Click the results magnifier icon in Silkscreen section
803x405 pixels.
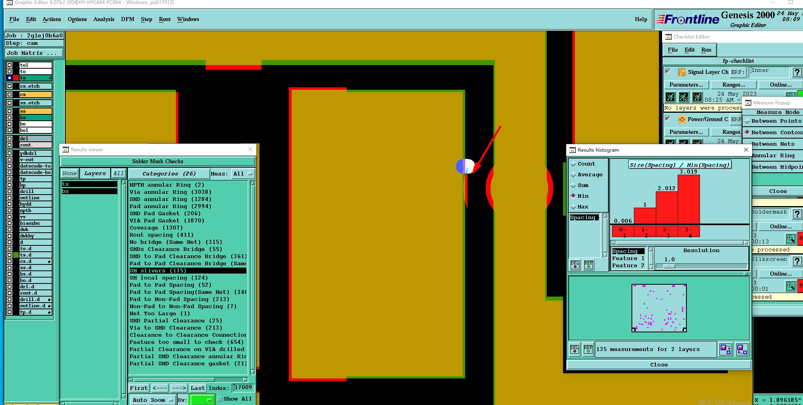point(790,285)
